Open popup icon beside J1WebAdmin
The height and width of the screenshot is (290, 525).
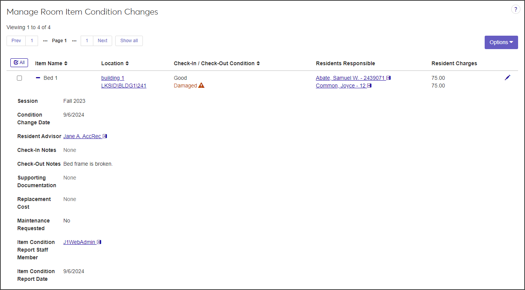[99, 242]
